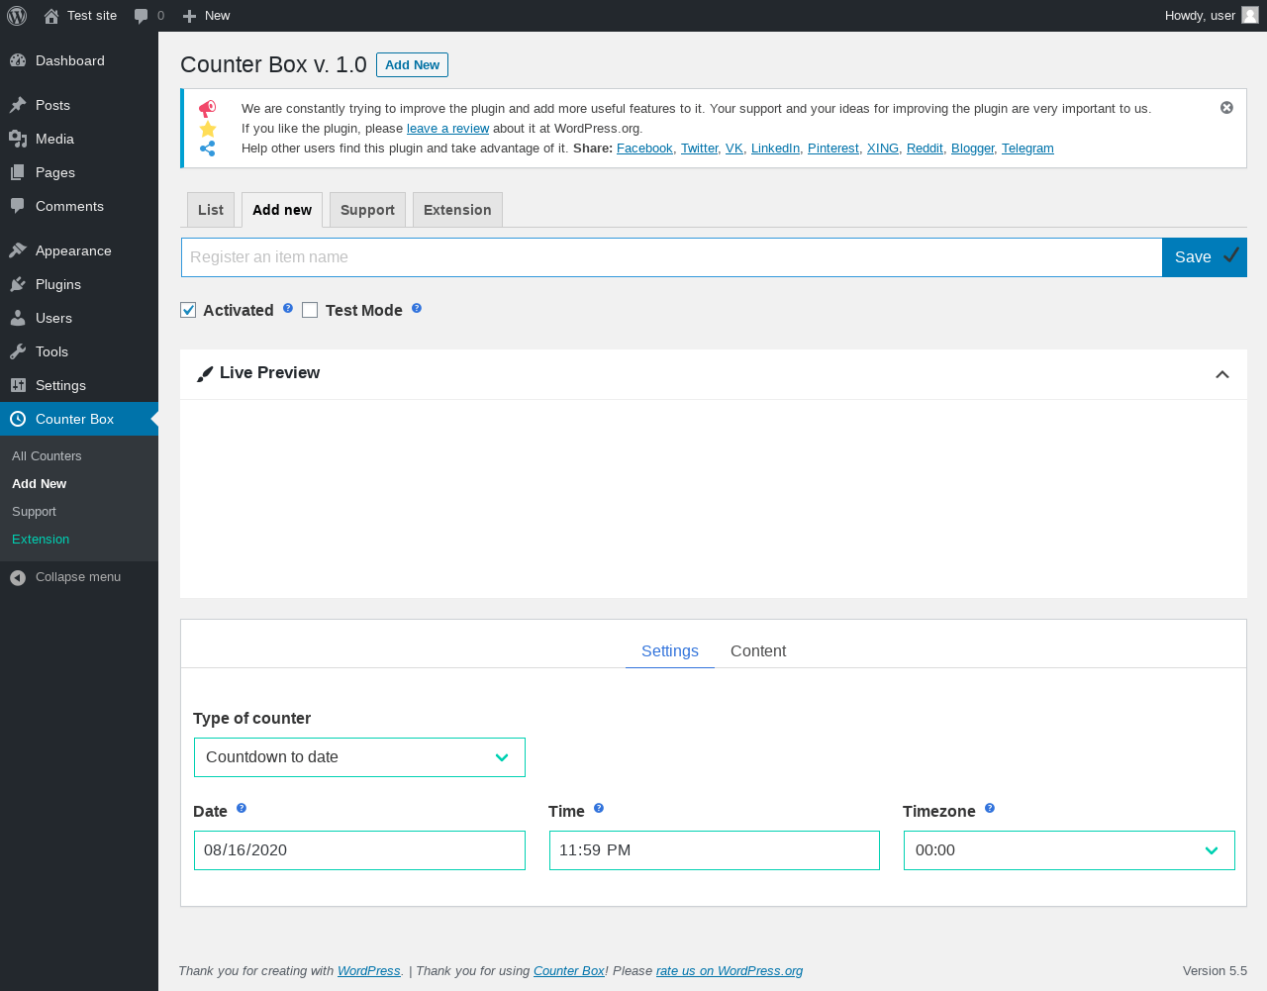Image resolution: width=1267 pixels, height=991 pixels.
Task: Switch to the Support tab
Action: (367, 210)
